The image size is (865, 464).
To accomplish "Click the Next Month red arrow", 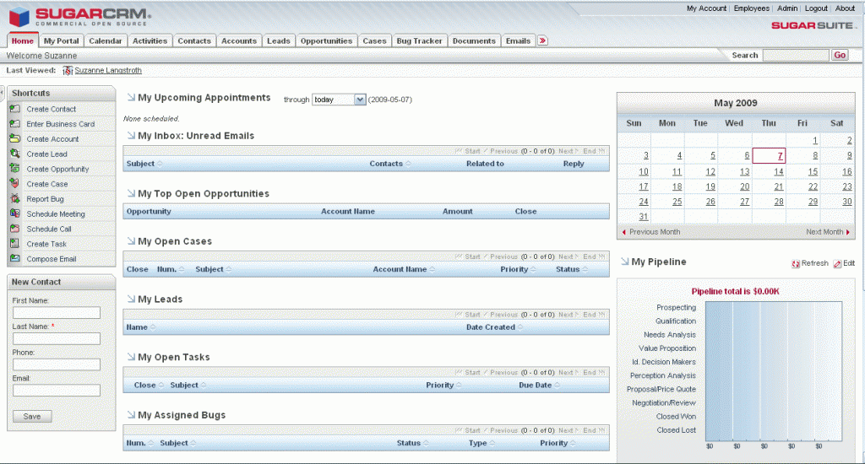I will pyautogui.click(x=848, y=232).
